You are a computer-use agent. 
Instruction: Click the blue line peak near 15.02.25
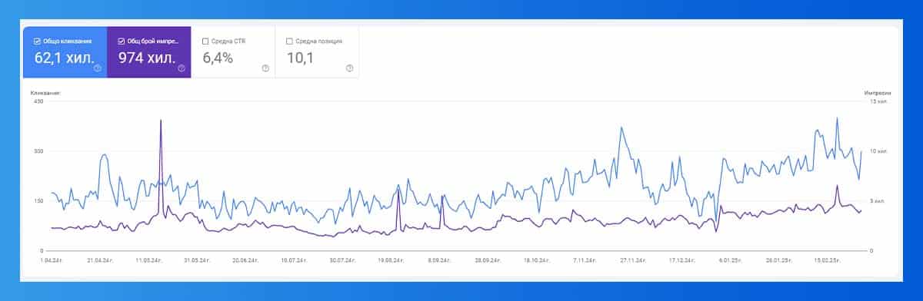pyautogui.click(x=836, y=119)
